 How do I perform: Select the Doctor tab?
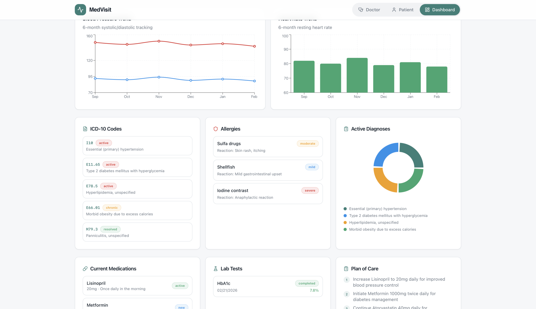point(369,10)
